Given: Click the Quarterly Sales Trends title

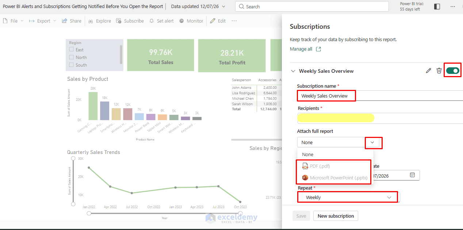Looking at the screenshot, I should (x=93, y=152).
